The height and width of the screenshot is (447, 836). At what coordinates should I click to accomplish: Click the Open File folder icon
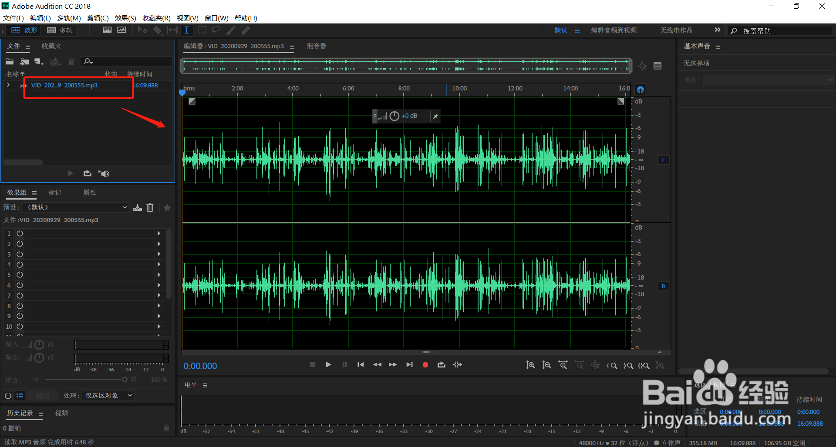(10, 62)
